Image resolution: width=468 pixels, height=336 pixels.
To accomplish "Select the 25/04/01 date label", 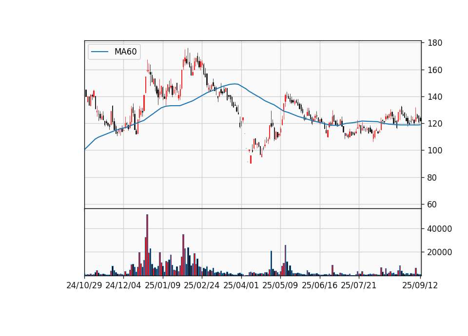I will pyautogui.click(x=241, y=285).
